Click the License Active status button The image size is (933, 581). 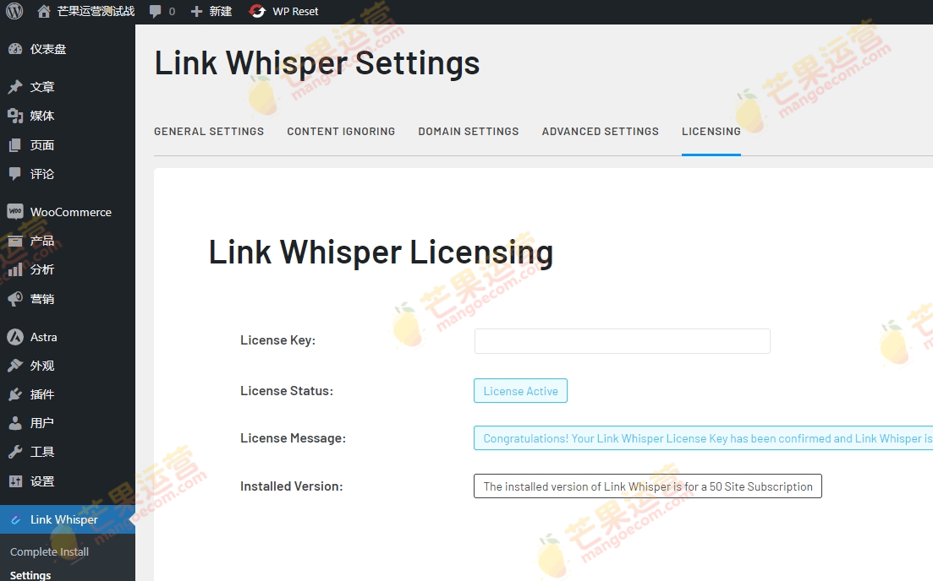click(x=520, y=390)
